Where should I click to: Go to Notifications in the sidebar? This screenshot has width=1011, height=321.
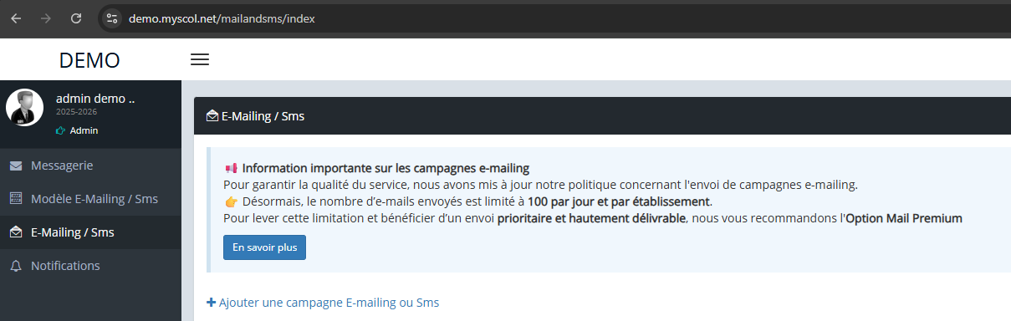90,266
